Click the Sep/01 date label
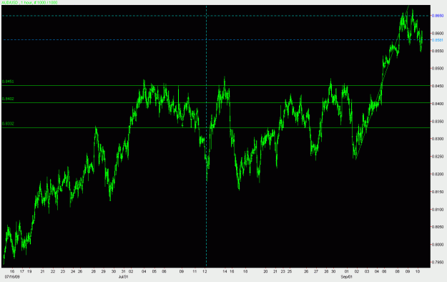This screenshot has height=282, width=447. 347,277
